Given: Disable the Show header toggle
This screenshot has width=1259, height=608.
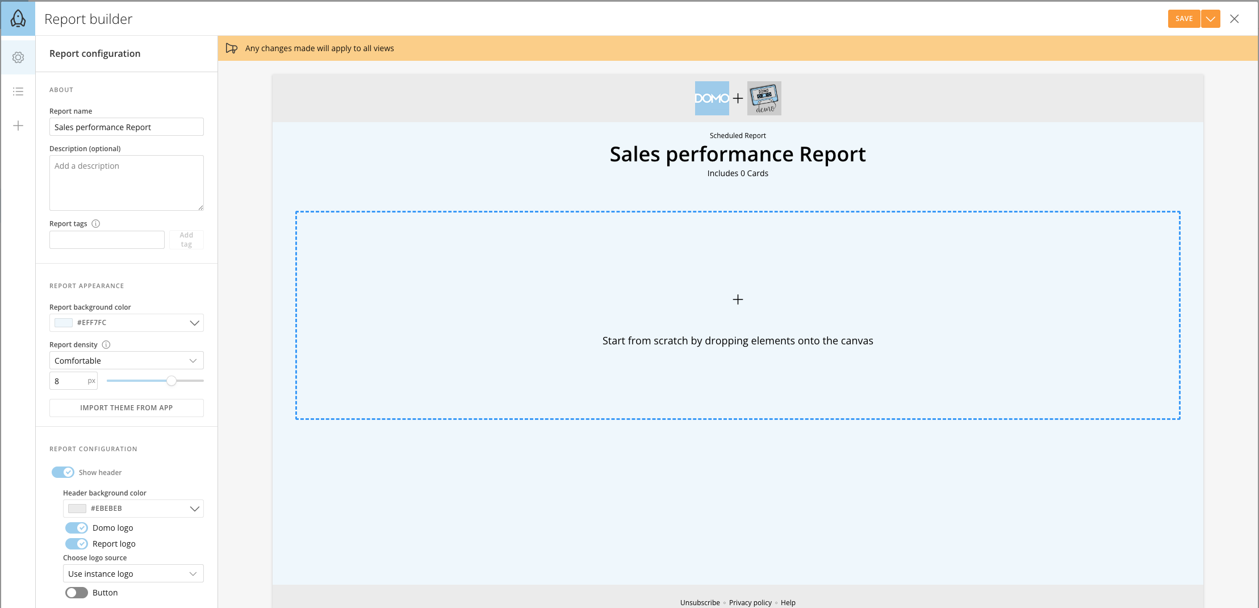Looking at the screenshot, I should 62,472.
